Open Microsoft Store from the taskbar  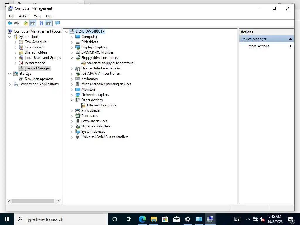click(x=165, y=219)
